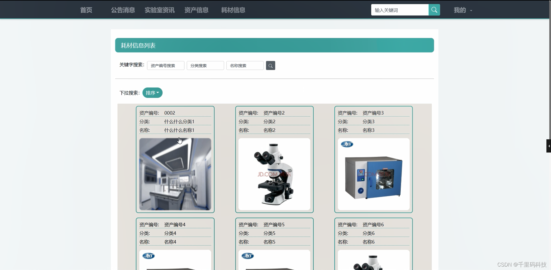The width and height of the screenshot is (551, 270).
Task: Switch to the 资产信息 section
Action: pos(196,10)
